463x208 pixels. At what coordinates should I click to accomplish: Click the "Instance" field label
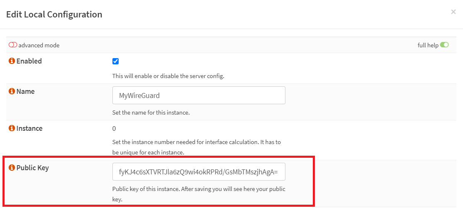tap(29, 128)
